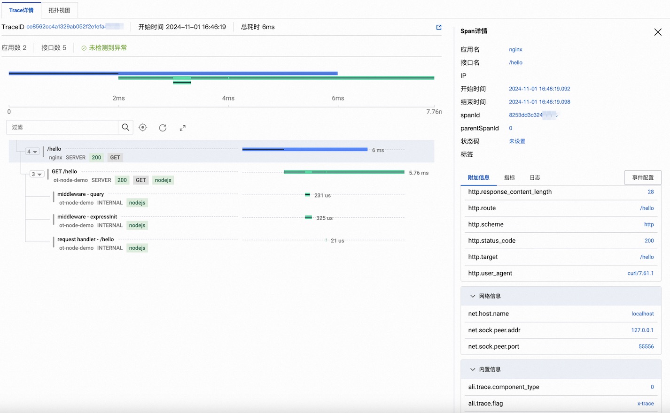The height and width of the screenshot is (413, 670).
Task: Click the http.scheme value http
Action: pos(649,225)
